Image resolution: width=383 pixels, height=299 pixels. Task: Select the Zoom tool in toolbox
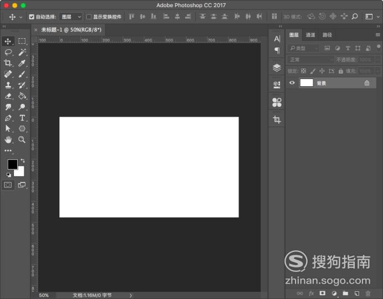pyautogui.click(x=22, y=139)
